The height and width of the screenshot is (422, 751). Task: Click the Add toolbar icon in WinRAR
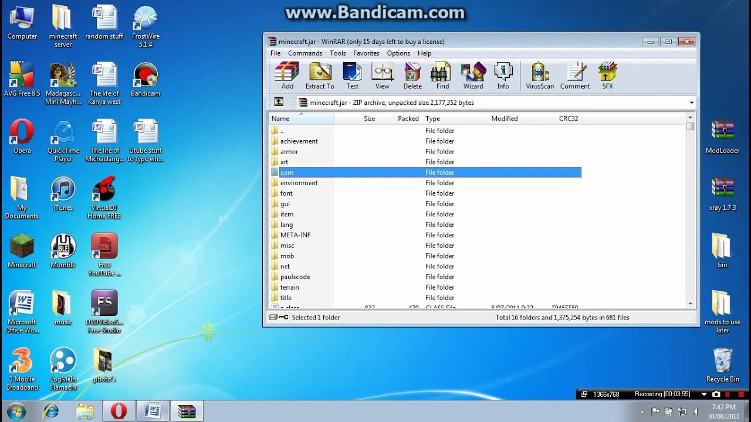[x=287, y=76]
